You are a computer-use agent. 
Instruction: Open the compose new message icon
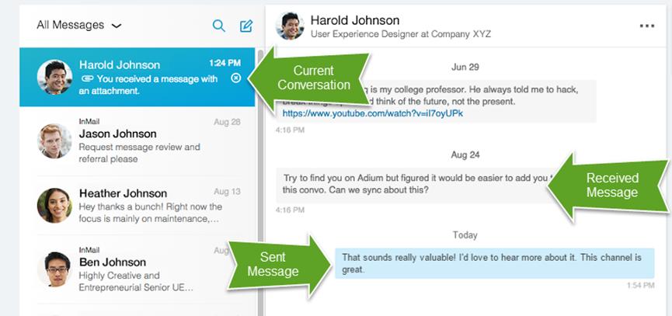pyautogui.click(x=246, y=26)
